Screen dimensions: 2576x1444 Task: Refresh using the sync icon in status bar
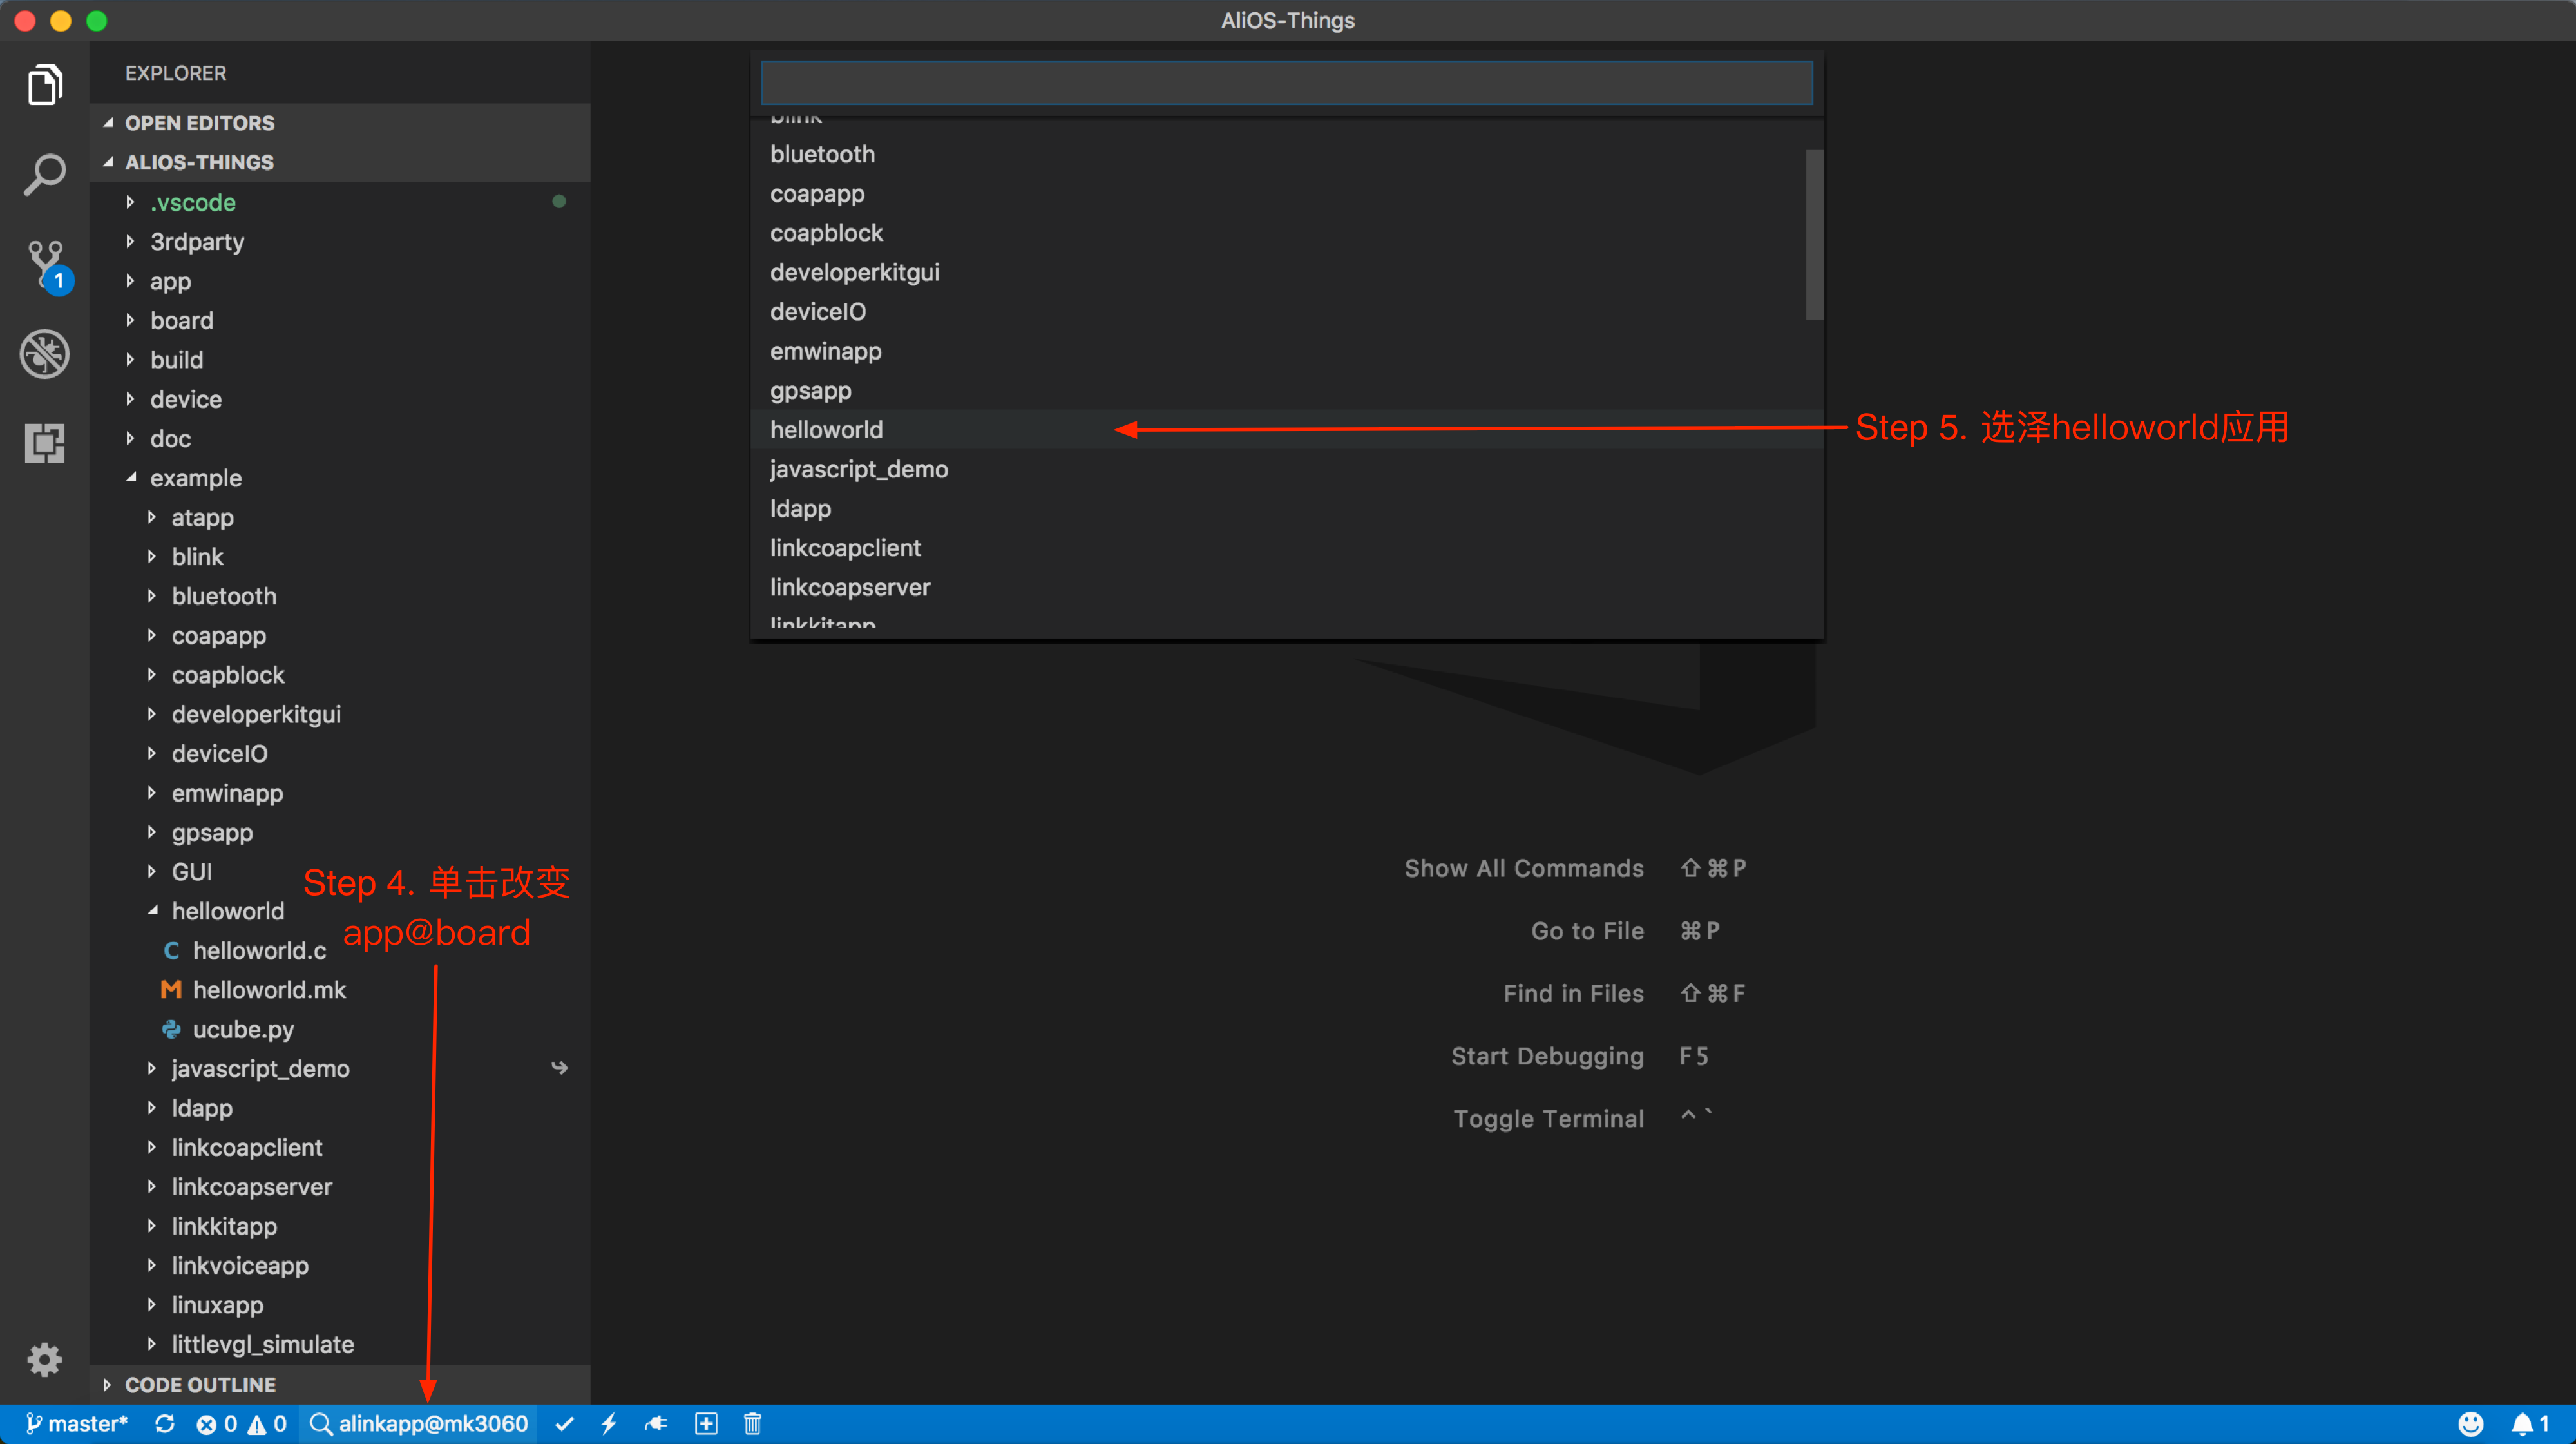tap(165, 1423)
